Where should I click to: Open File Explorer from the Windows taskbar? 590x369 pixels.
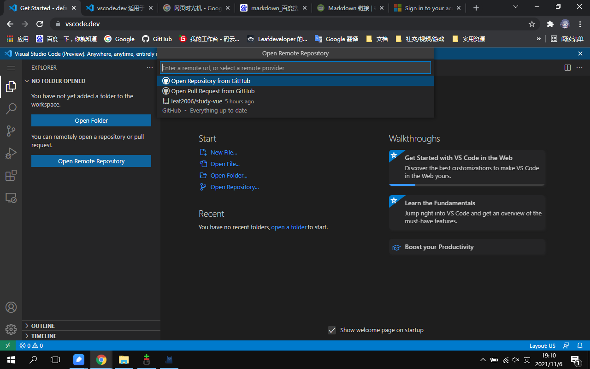click(124, 360)
